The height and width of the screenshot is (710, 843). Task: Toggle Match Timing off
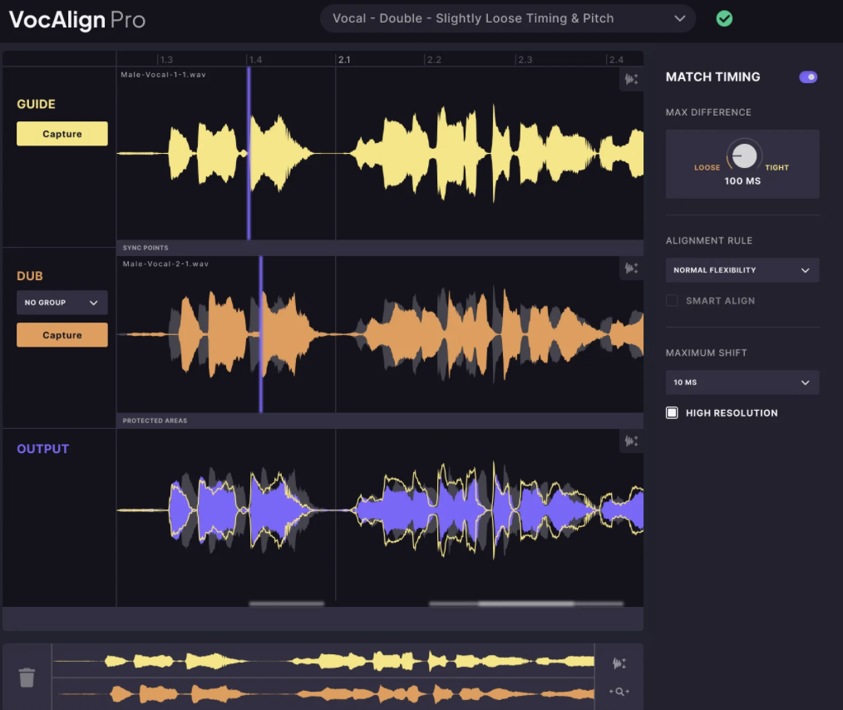[807, 76]
